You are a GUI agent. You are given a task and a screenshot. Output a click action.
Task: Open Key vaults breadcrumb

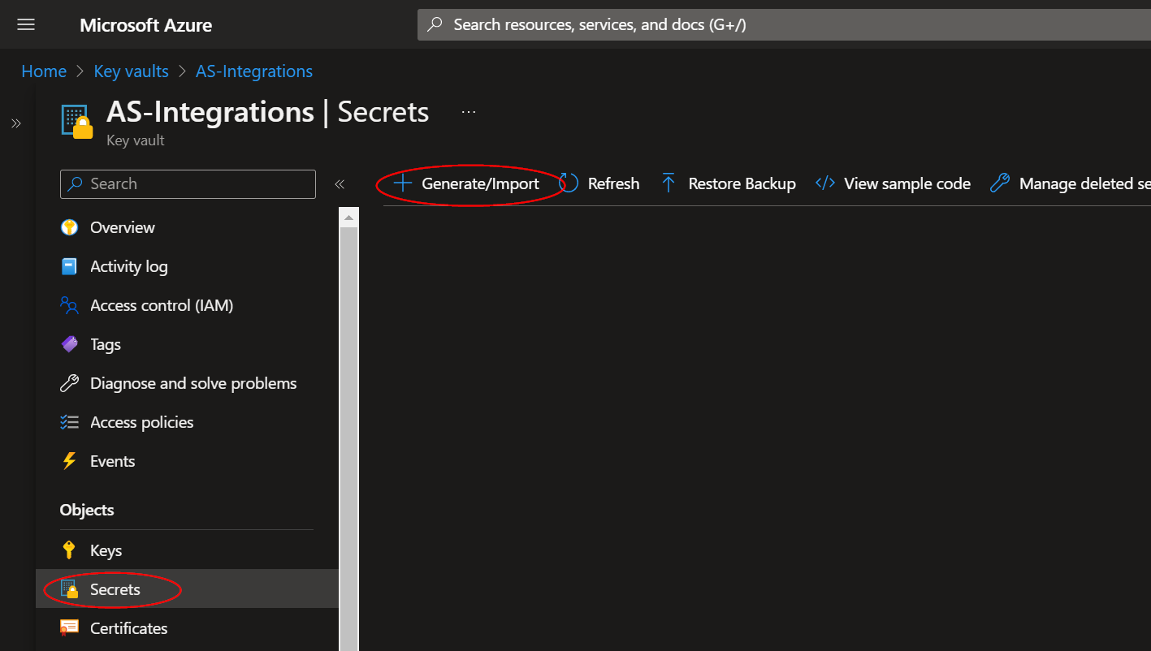(131, 71)
